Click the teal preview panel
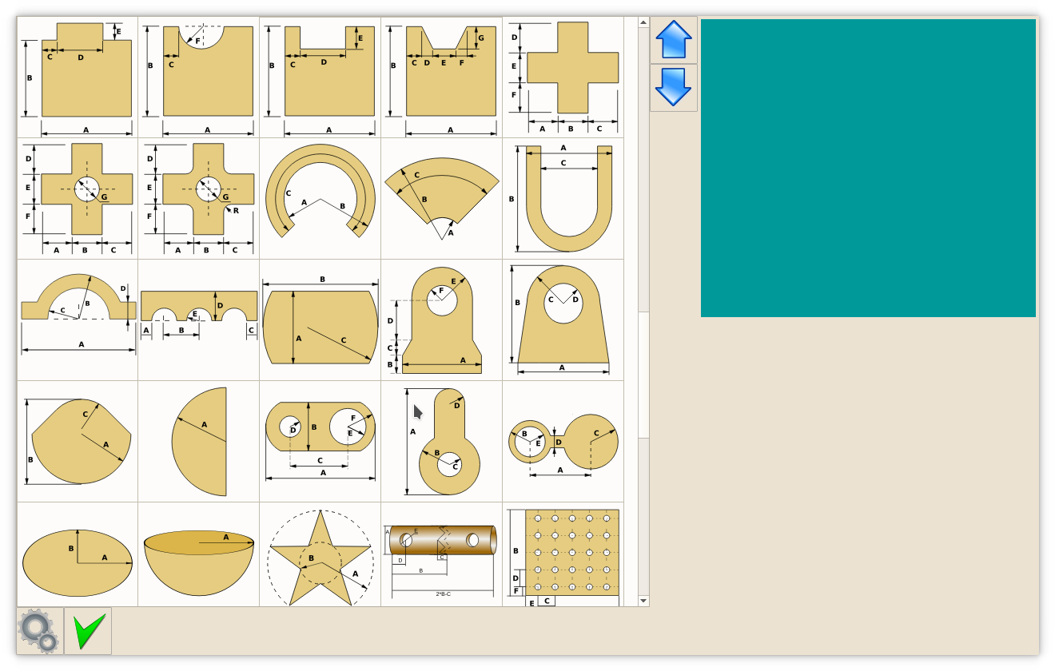Screen dimensions: 1055x671 pos(868,168)
